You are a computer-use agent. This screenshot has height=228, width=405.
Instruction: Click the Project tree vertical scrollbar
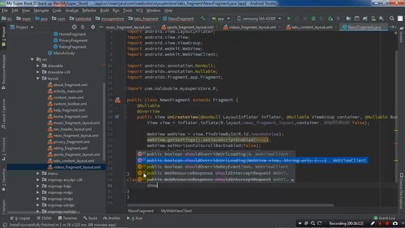[x=104, y=122]
